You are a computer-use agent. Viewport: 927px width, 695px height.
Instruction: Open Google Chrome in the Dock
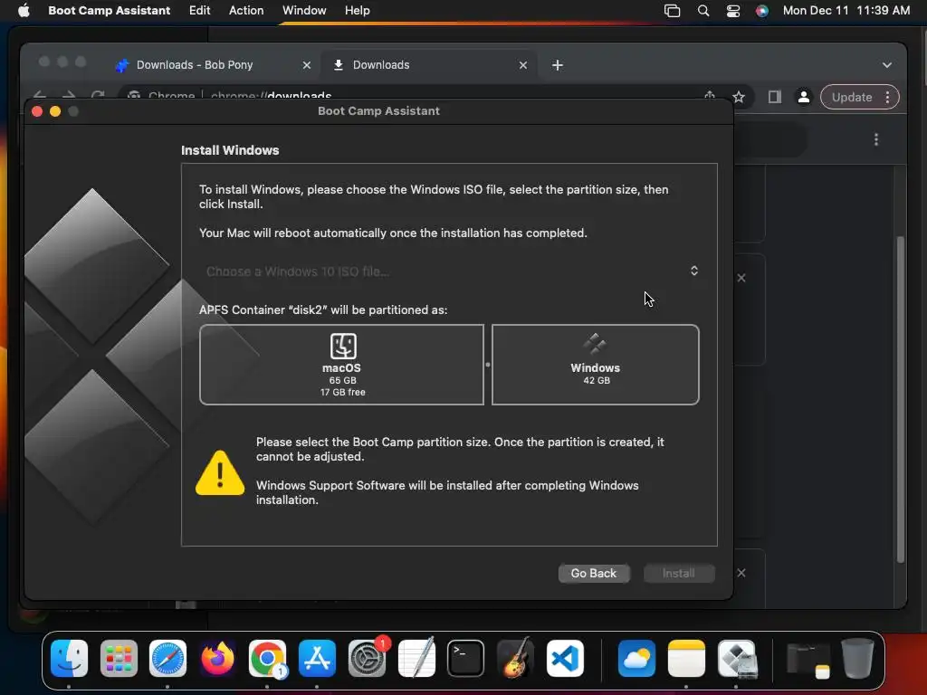point(267,658)
